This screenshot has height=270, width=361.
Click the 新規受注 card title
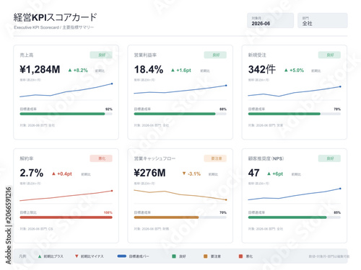[x=257, y=55]
